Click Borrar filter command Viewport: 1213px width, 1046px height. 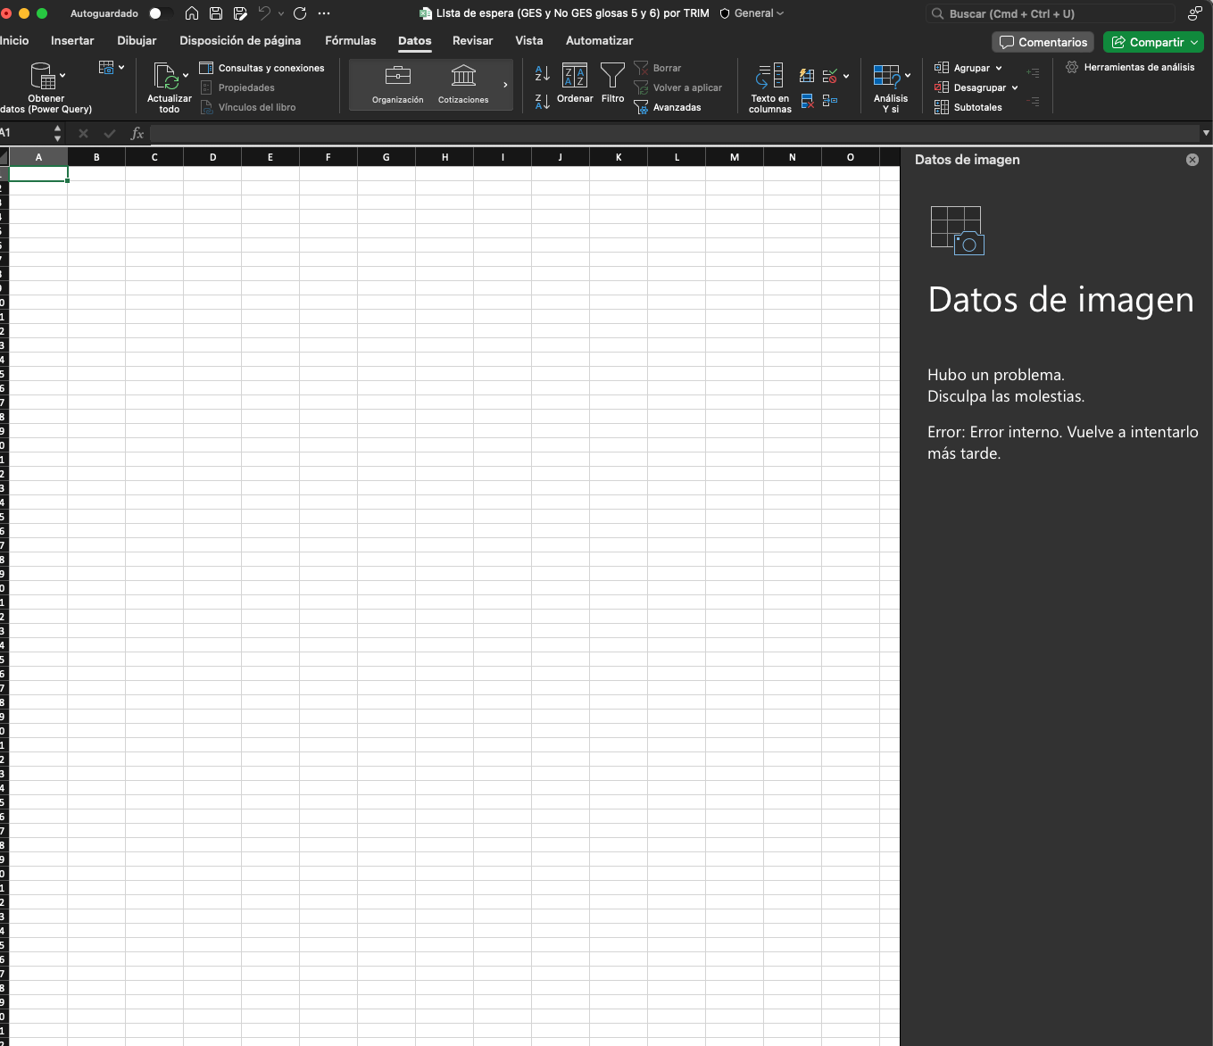(x=658, y=68)
